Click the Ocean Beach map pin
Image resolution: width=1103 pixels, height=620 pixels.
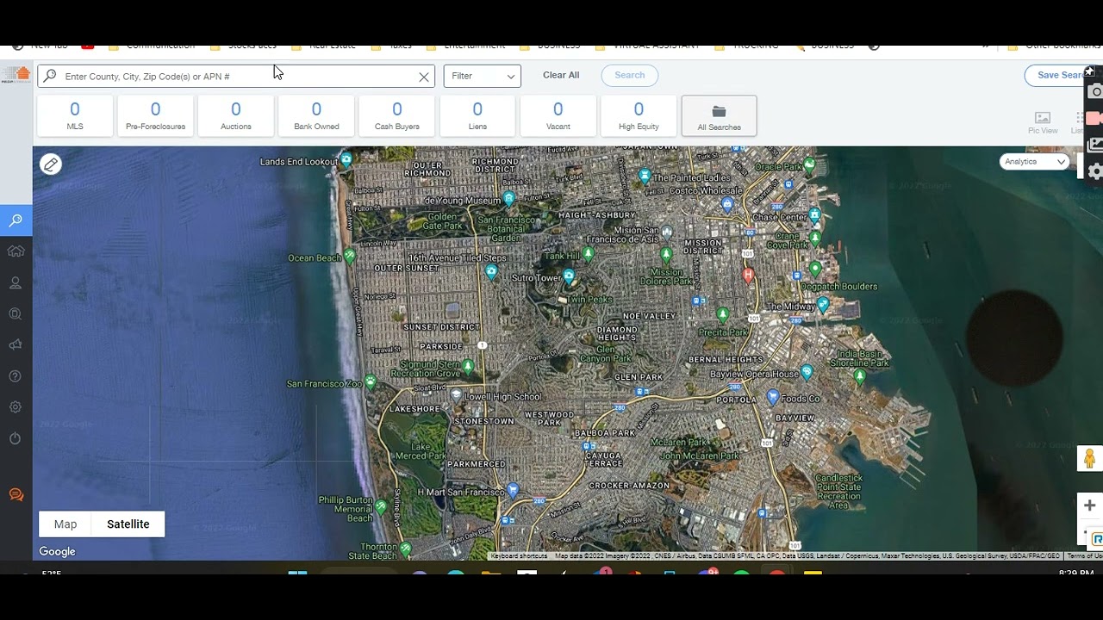(349, 256)
